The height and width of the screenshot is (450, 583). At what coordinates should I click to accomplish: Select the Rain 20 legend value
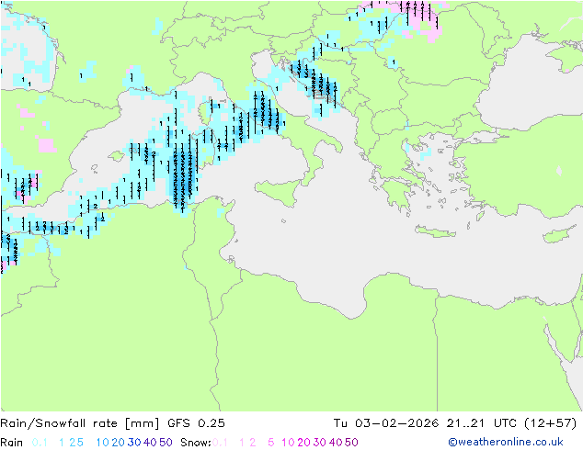[x=118, y=443]
